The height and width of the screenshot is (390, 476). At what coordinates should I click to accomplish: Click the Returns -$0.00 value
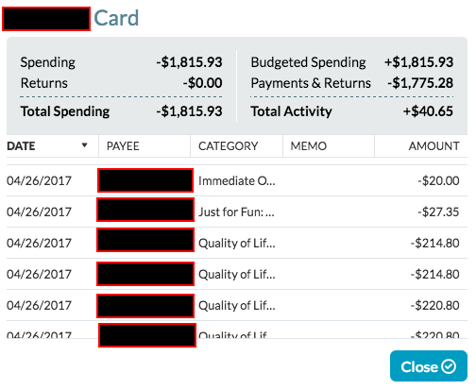[202, 83]
